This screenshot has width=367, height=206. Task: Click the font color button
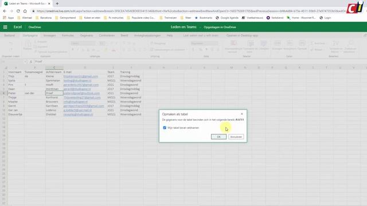(114, 50)
